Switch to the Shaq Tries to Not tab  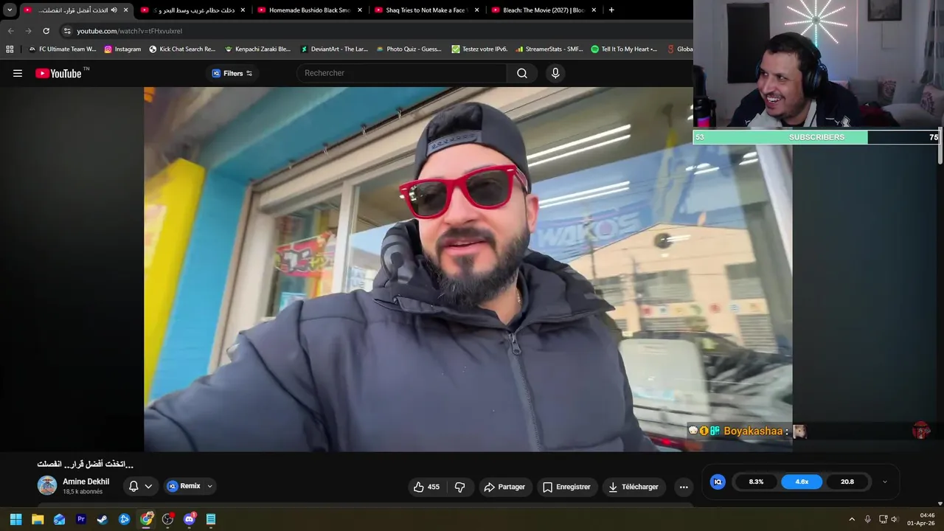click(x=427, y=10)
